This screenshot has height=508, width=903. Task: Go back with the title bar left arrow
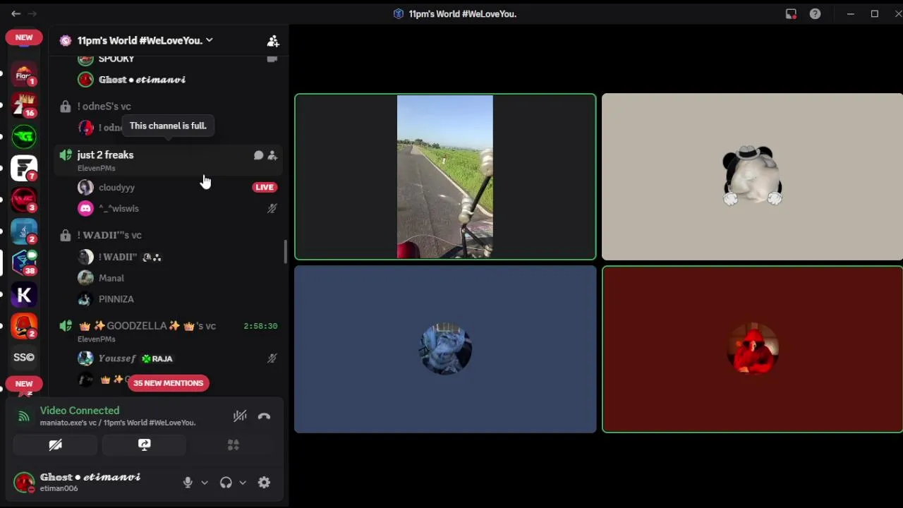pyautogui.click(x=16, y=13)
